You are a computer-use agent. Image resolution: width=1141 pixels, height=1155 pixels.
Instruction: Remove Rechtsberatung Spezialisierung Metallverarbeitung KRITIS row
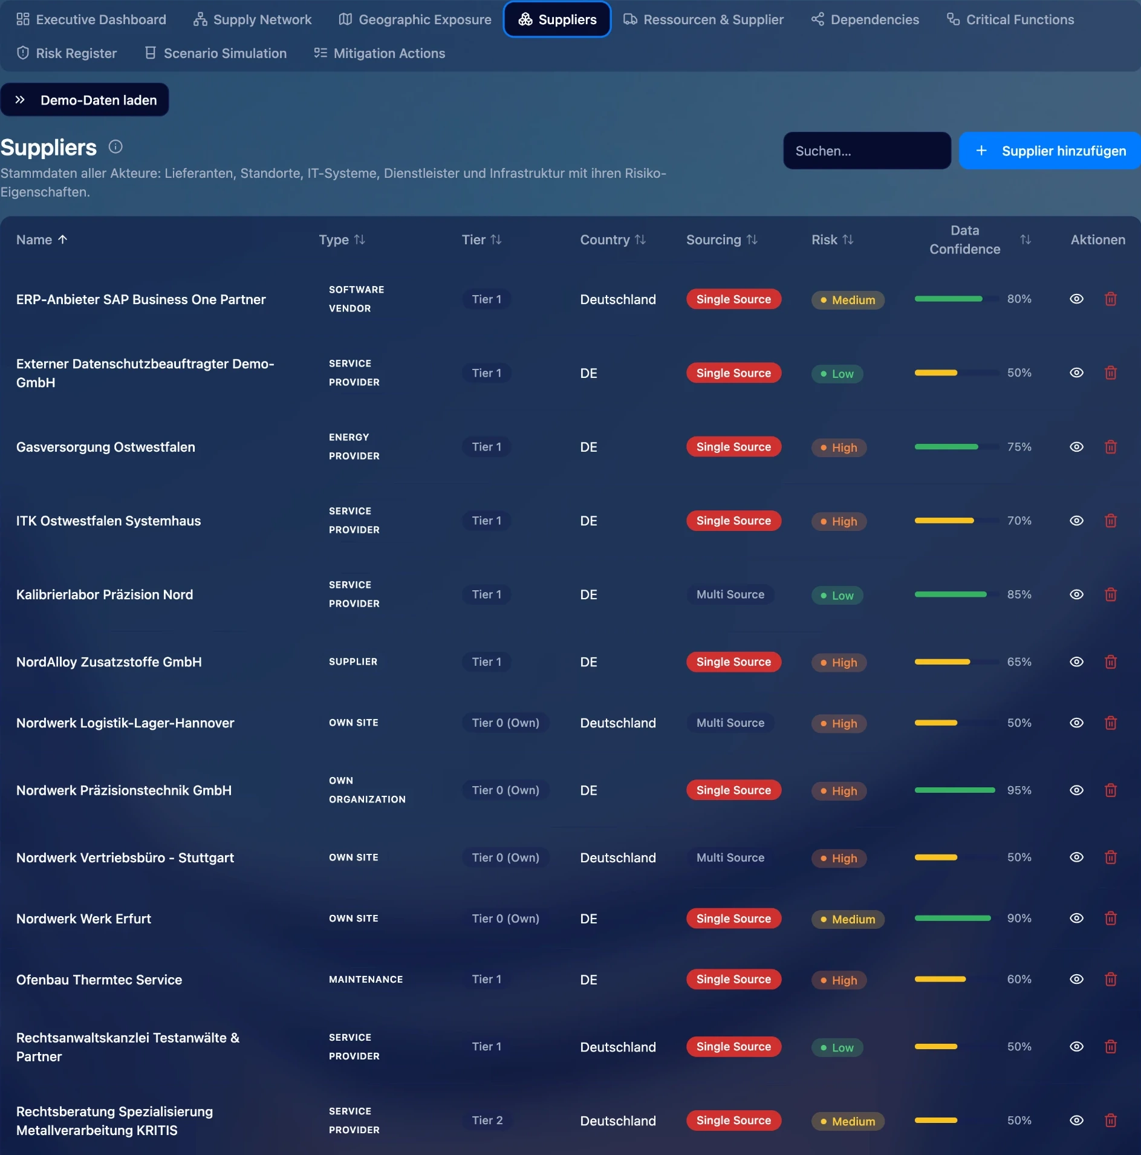pyautogui.click(x=1110, y=1120)
